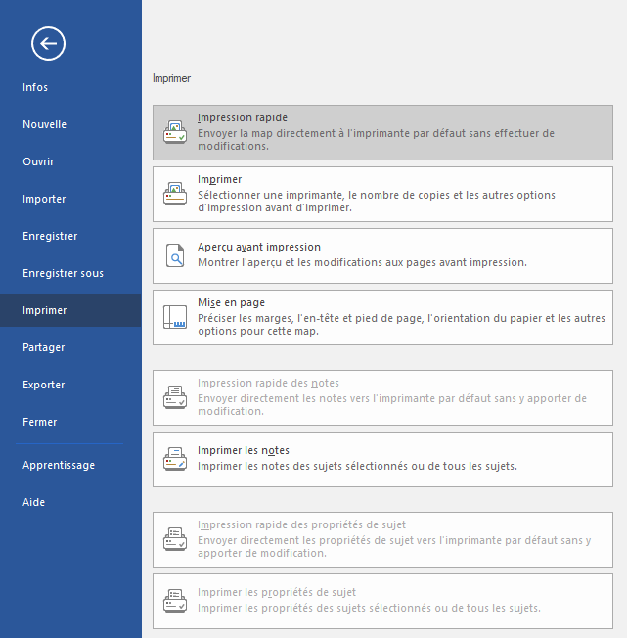Image resolution: width=627 pixels, height=638 pixels.
Task: Click the Imprimer printer icon
Action: click(x=174, y=194)
